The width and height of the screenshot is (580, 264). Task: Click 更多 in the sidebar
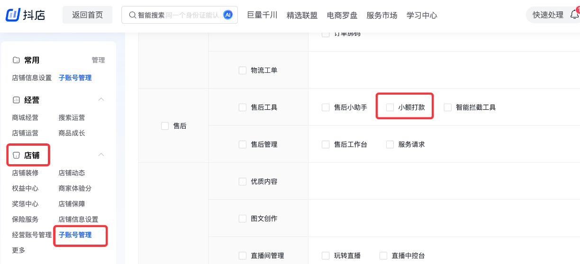point(18,250)
